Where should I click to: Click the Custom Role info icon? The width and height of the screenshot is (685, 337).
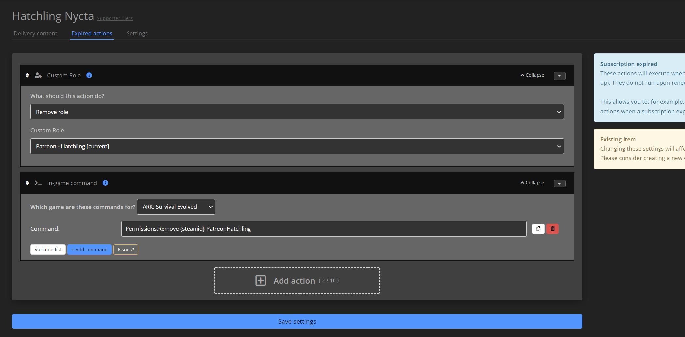(x=89, y=75)
